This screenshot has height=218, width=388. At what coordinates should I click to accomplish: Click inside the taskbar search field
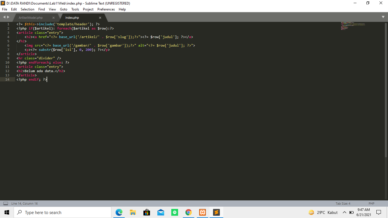click(x=62, y=212)
